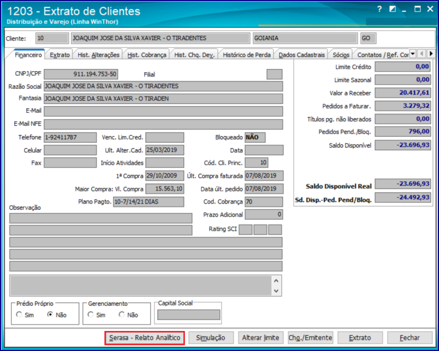
Task: Click the Pedidos a Faturar value 3.279,32
Action: [403, 106]
